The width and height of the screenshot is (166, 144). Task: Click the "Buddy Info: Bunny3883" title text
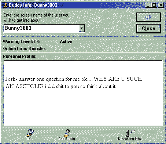click(x=33, y=5)
